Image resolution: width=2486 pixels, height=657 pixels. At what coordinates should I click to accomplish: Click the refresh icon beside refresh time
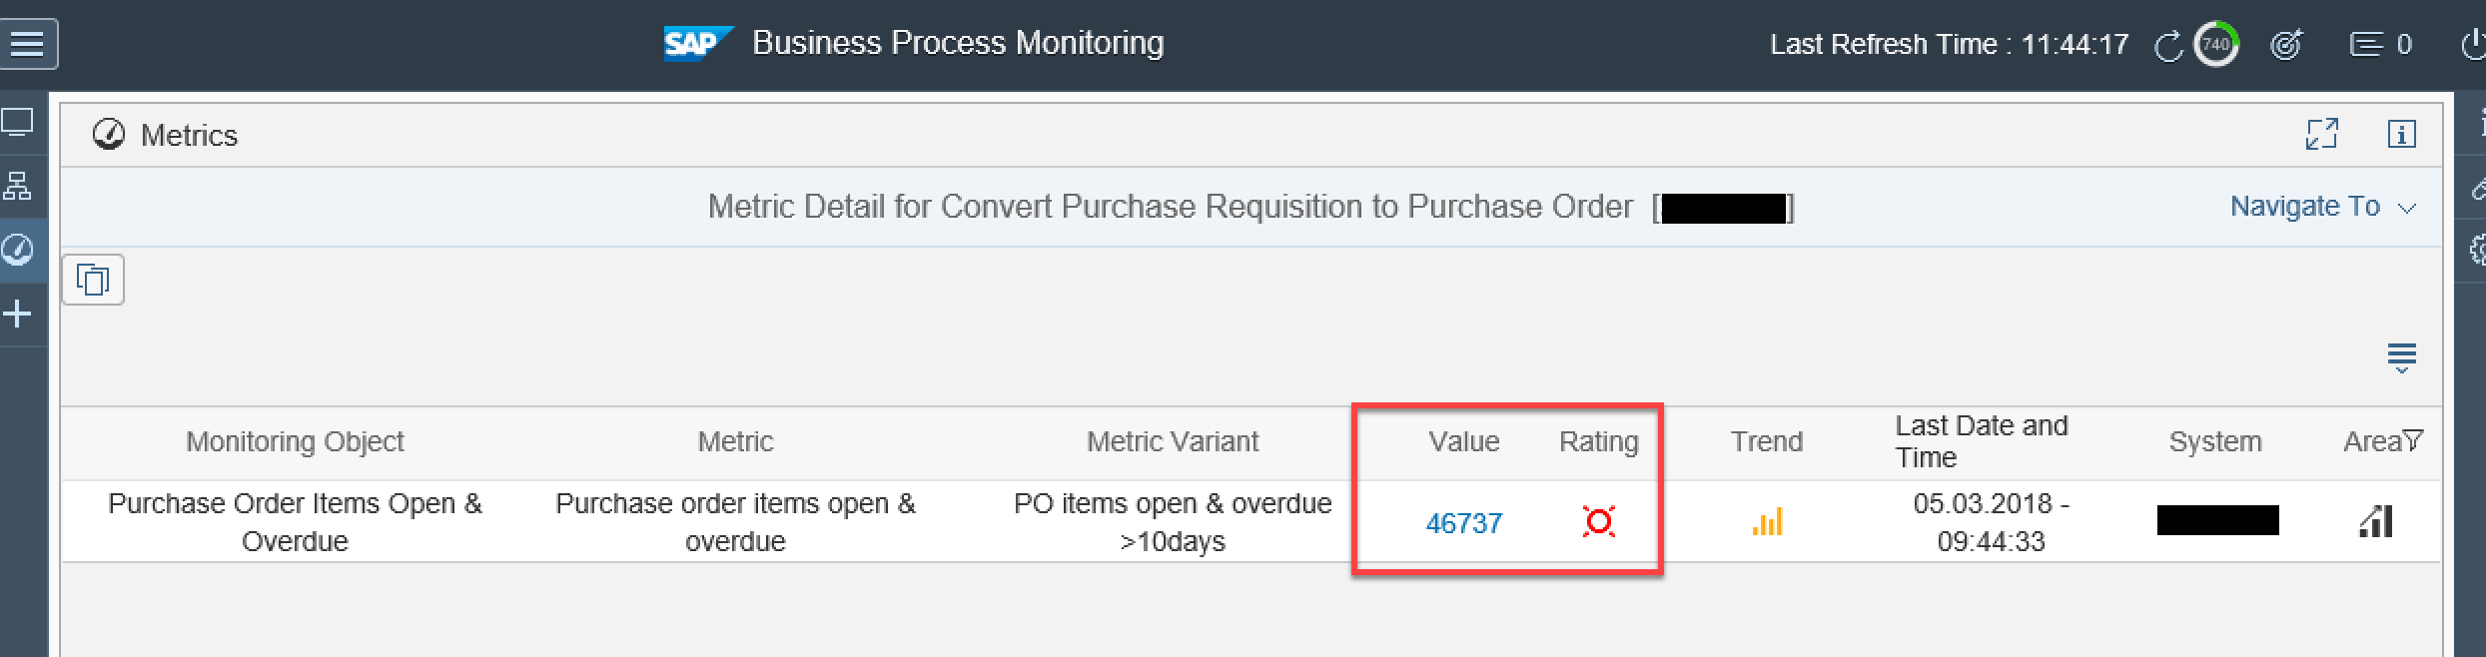[2167, 46]
